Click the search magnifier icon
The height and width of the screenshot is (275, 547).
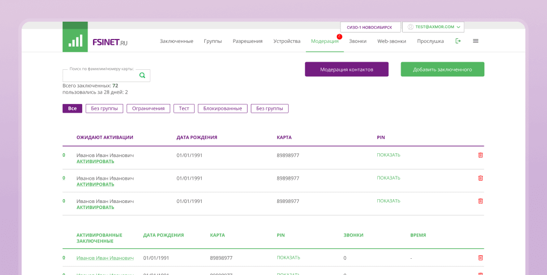pos(142,75)
